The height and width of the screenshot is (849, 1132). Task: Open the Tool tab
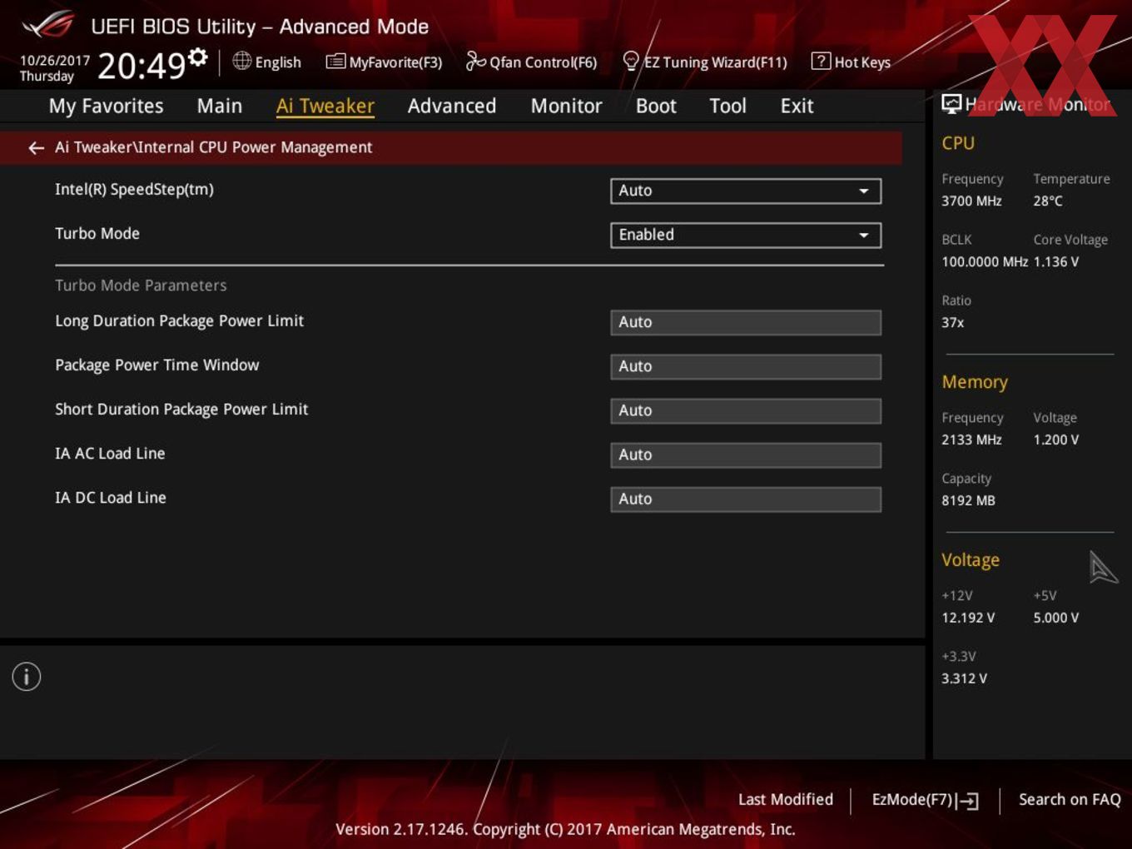pyautogui.click(x=728, y=106)
